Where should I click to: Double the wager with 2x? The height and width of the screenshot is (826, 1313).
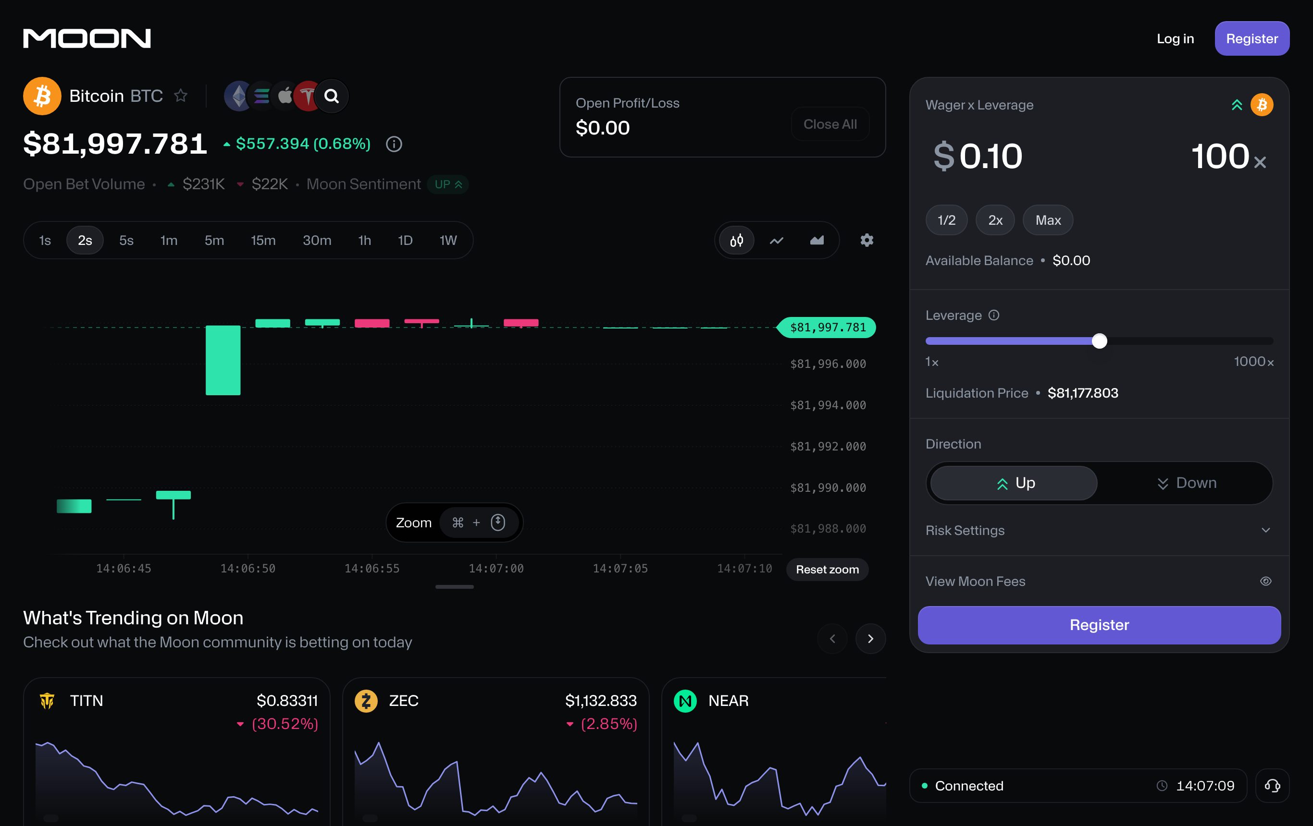pyautogui.click(x=995, y=220)
